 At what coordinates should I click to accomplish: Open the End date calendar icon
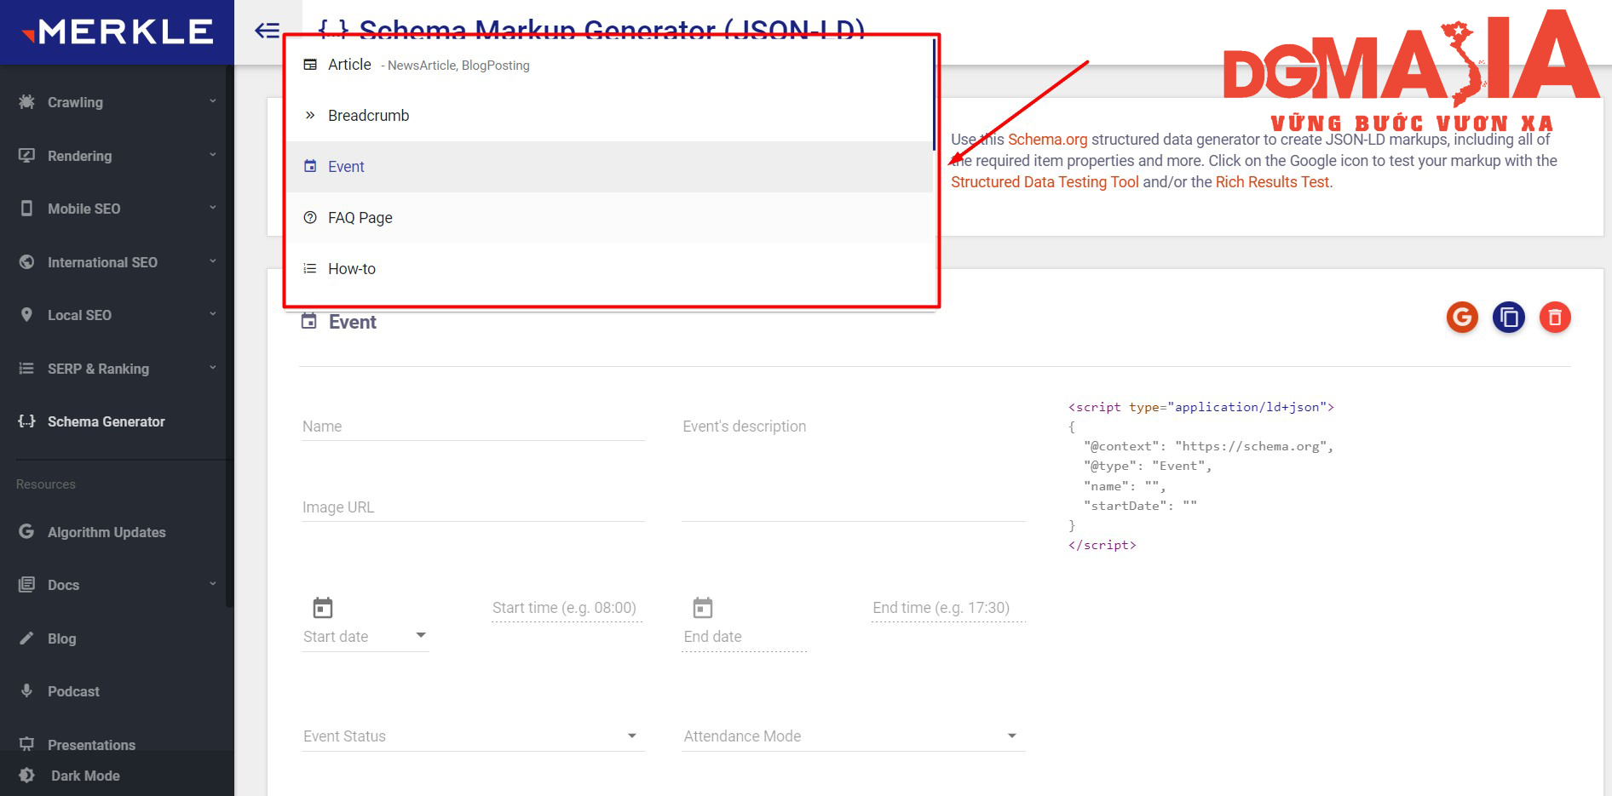[703, 608]
